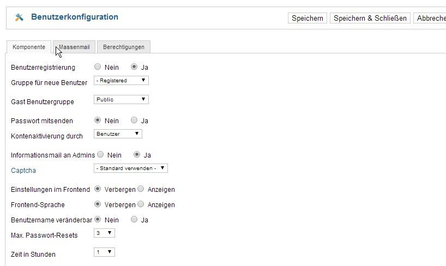Click the Speichern button
446x266 pixels.
click(308, 18)
